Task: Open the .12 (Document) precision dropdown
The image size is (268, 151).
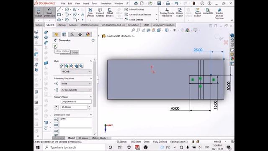Action: [x=76, y=90]
